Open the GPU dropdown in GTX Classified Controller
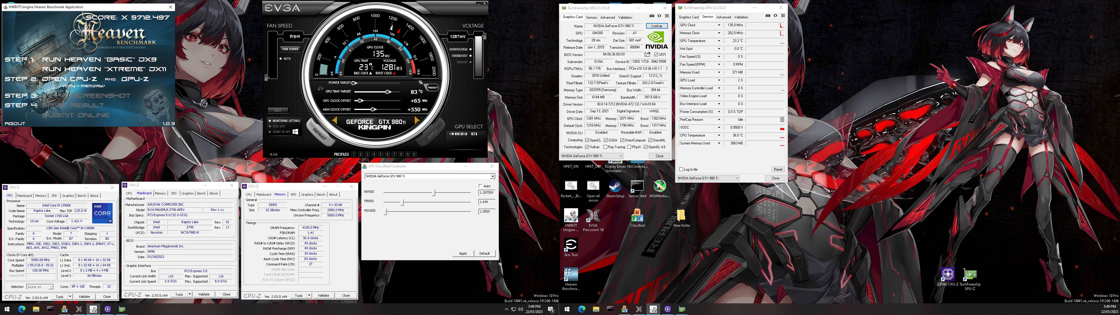This screenshot has width=1120, height=315. coord(430,176)
